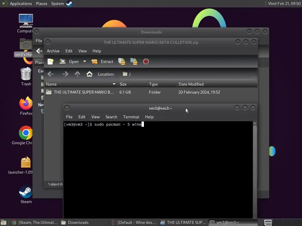Click the home location icon in archive manager
Image resolution: width=302 pixels, height=226 pixels.
pyautogui.click(x=89, y=74)
